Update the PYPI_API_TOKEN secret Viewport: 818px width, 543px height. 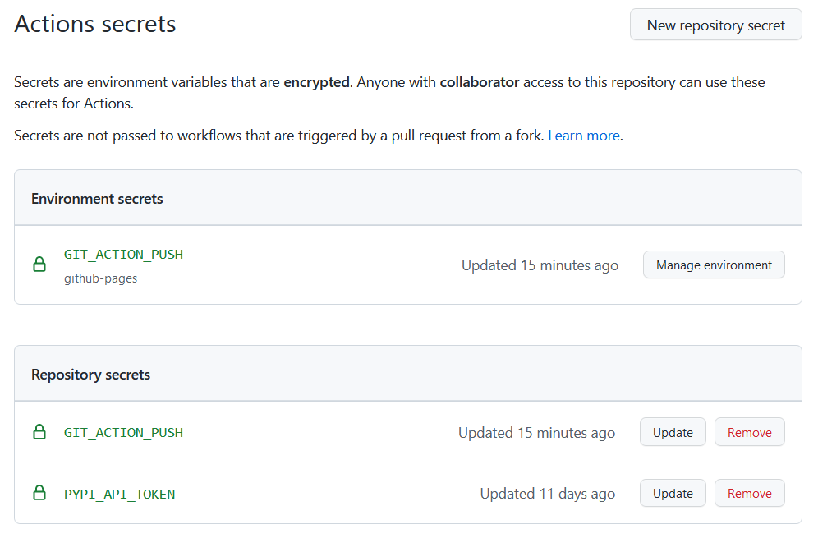[x=673, y=494]
